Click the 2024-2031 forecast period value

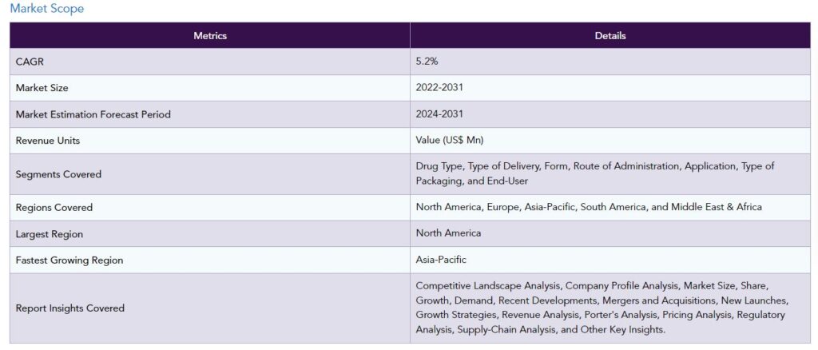point(439,114)
